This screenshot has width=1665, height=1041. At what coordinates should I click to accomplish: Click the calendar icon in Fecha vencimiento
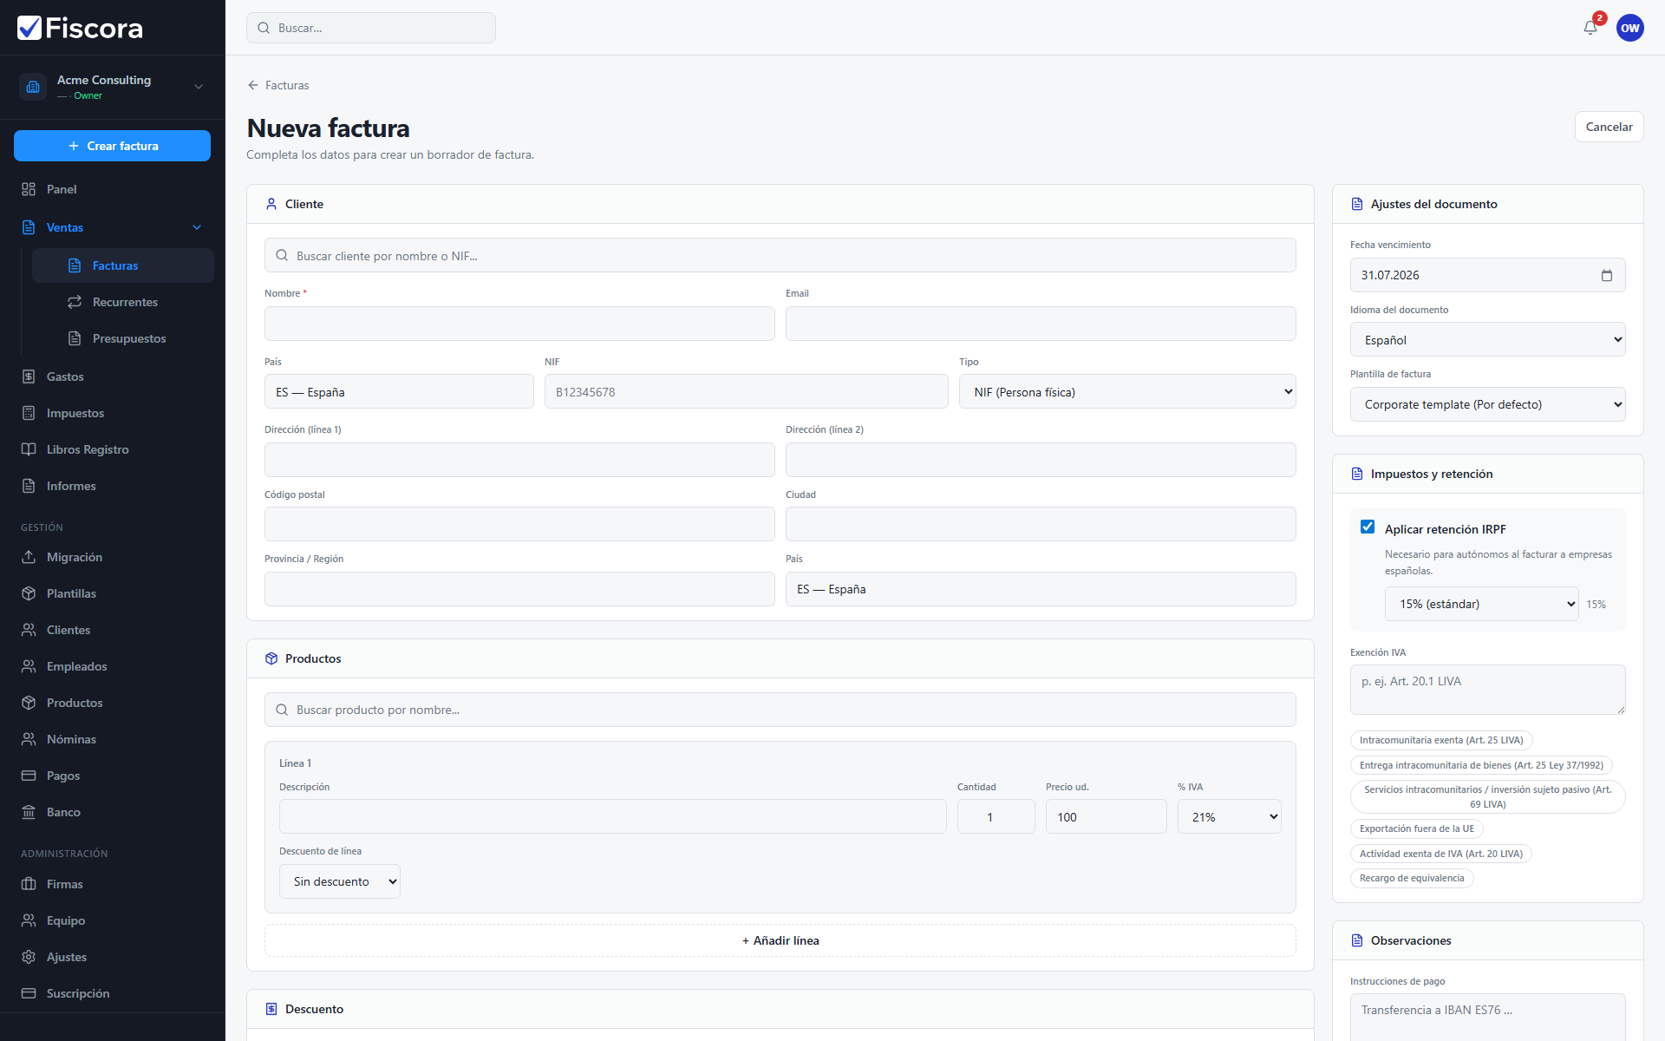tap(1606, 275)
